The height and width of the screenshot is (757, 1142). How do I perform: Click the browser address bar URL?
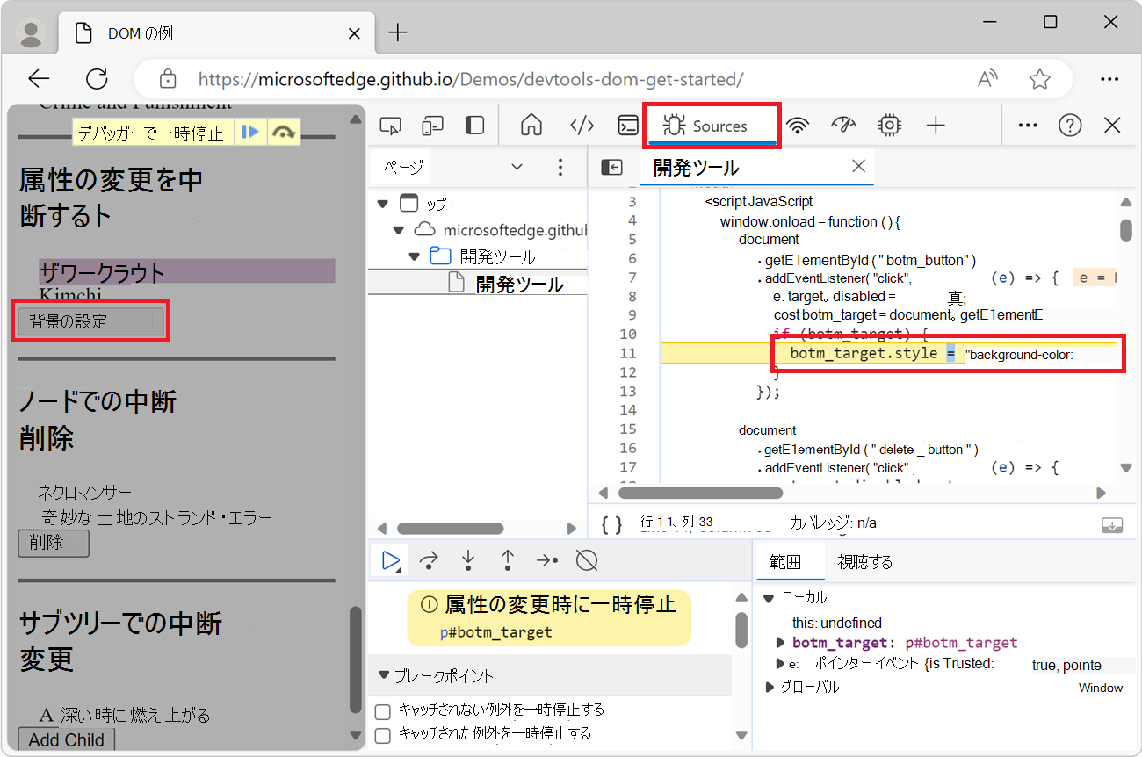tap(470, 79)
